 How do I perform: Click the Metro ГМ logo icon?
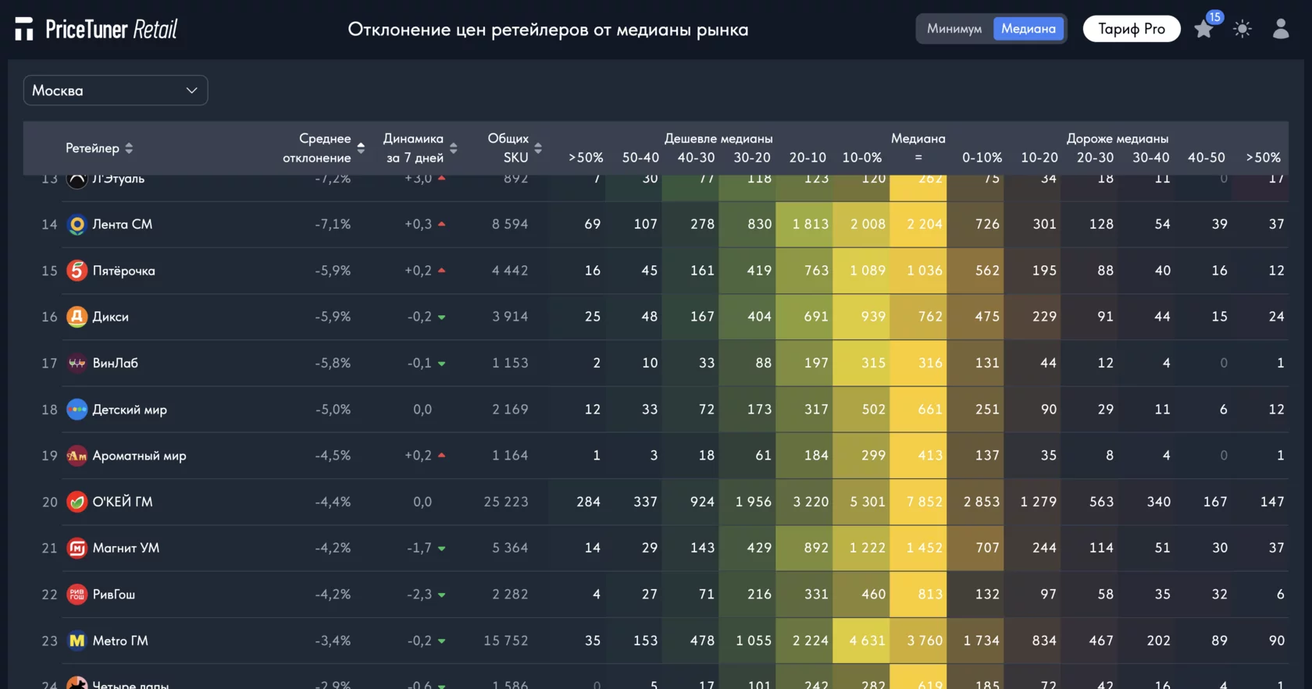(x=77, y=641)
